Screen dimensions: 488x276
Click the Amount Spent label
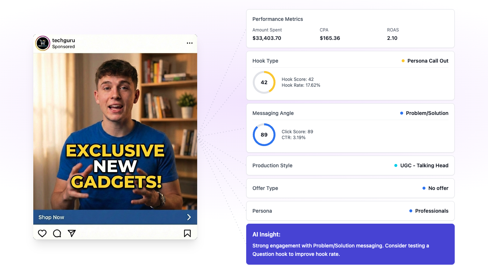click(x=267, y=30)
